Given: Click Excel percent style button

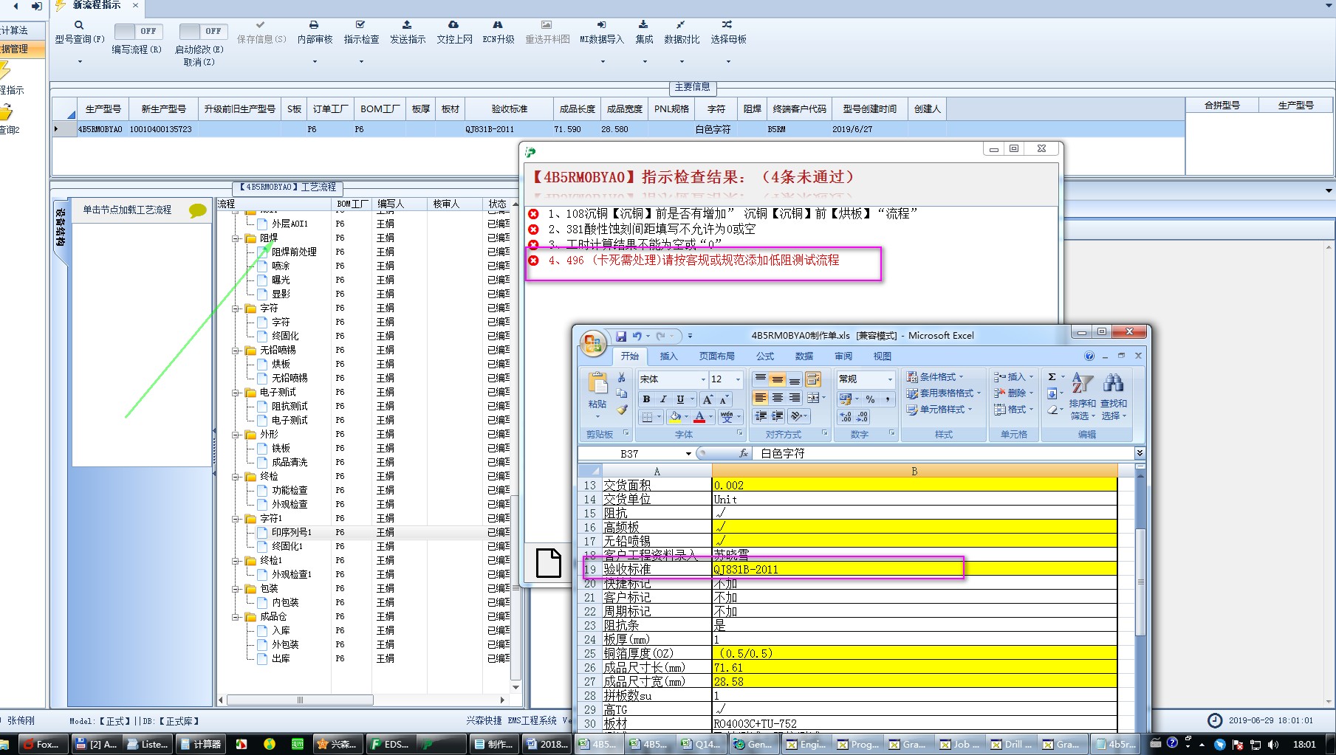Looking at the screenshot, I should point(871,399).
